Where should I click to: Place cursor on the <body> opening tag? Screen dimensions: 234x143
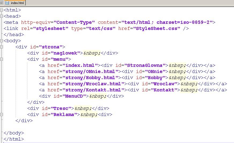(12, 41)
